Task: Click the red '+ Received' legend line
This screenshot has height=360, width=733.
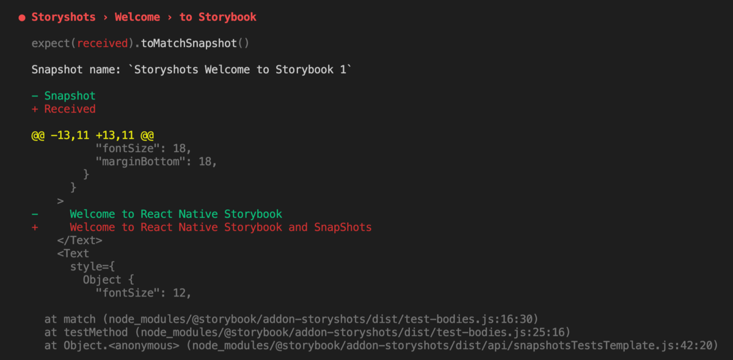Action: click(64, 109)
